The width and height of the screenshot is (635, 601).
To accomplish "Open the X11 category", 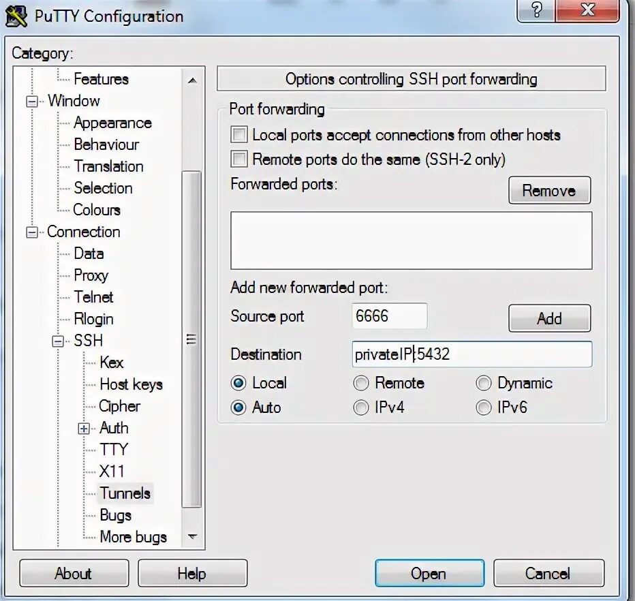I will click(x=112, y=472).
